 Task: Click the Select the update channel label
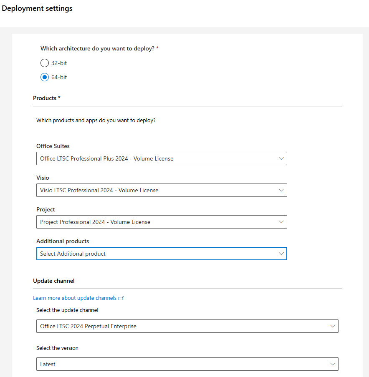click(x=67, y=310)
